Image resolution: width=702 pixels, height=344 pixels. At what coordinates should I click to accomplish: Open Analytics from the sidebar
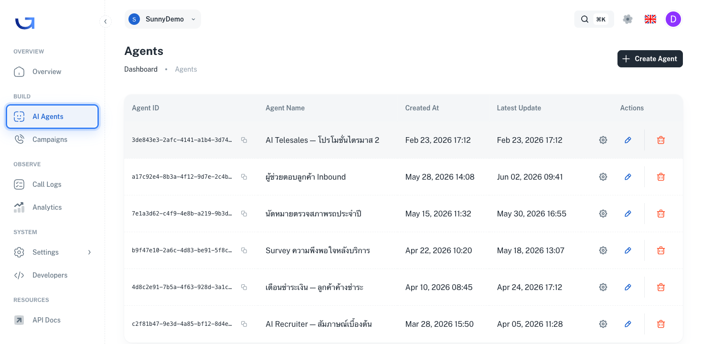[53, 207]
